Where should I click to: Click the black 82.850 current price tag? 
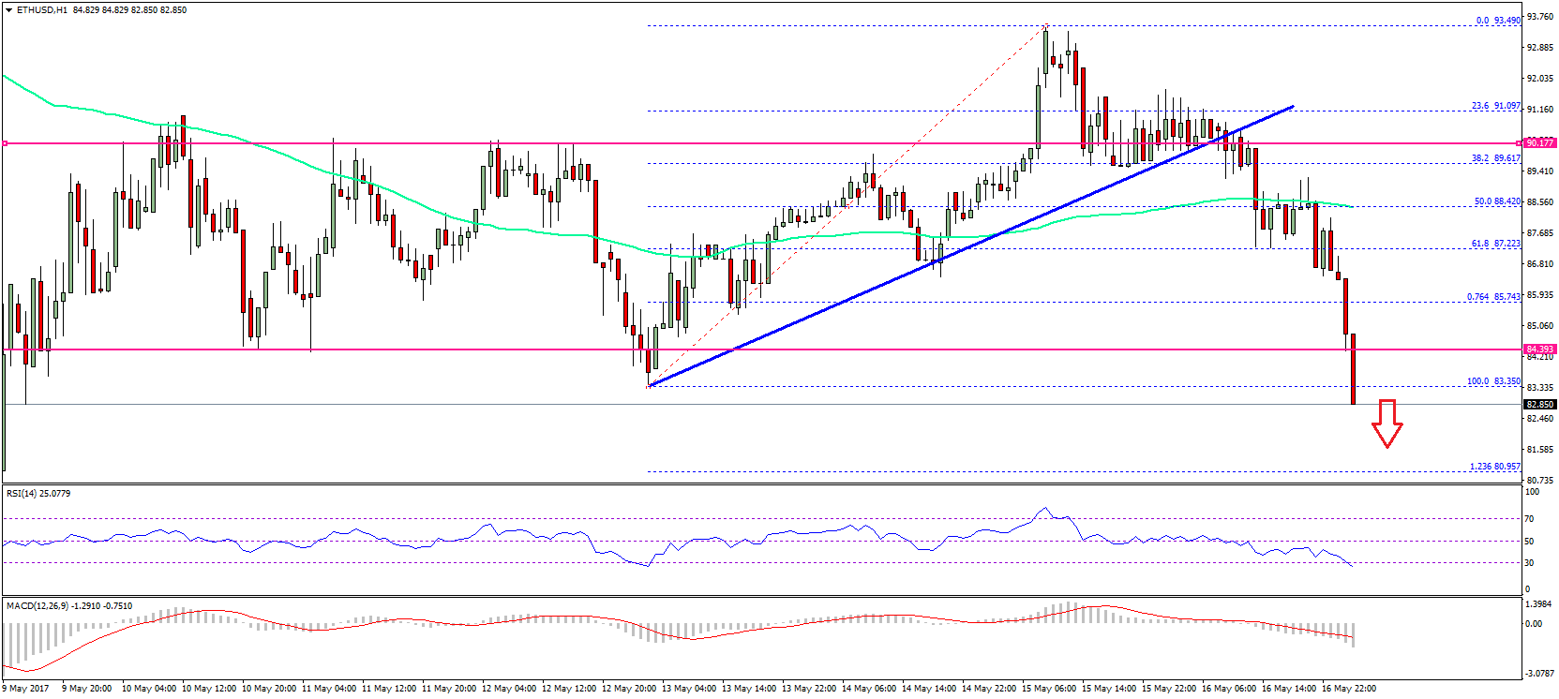pos(1540,405)
